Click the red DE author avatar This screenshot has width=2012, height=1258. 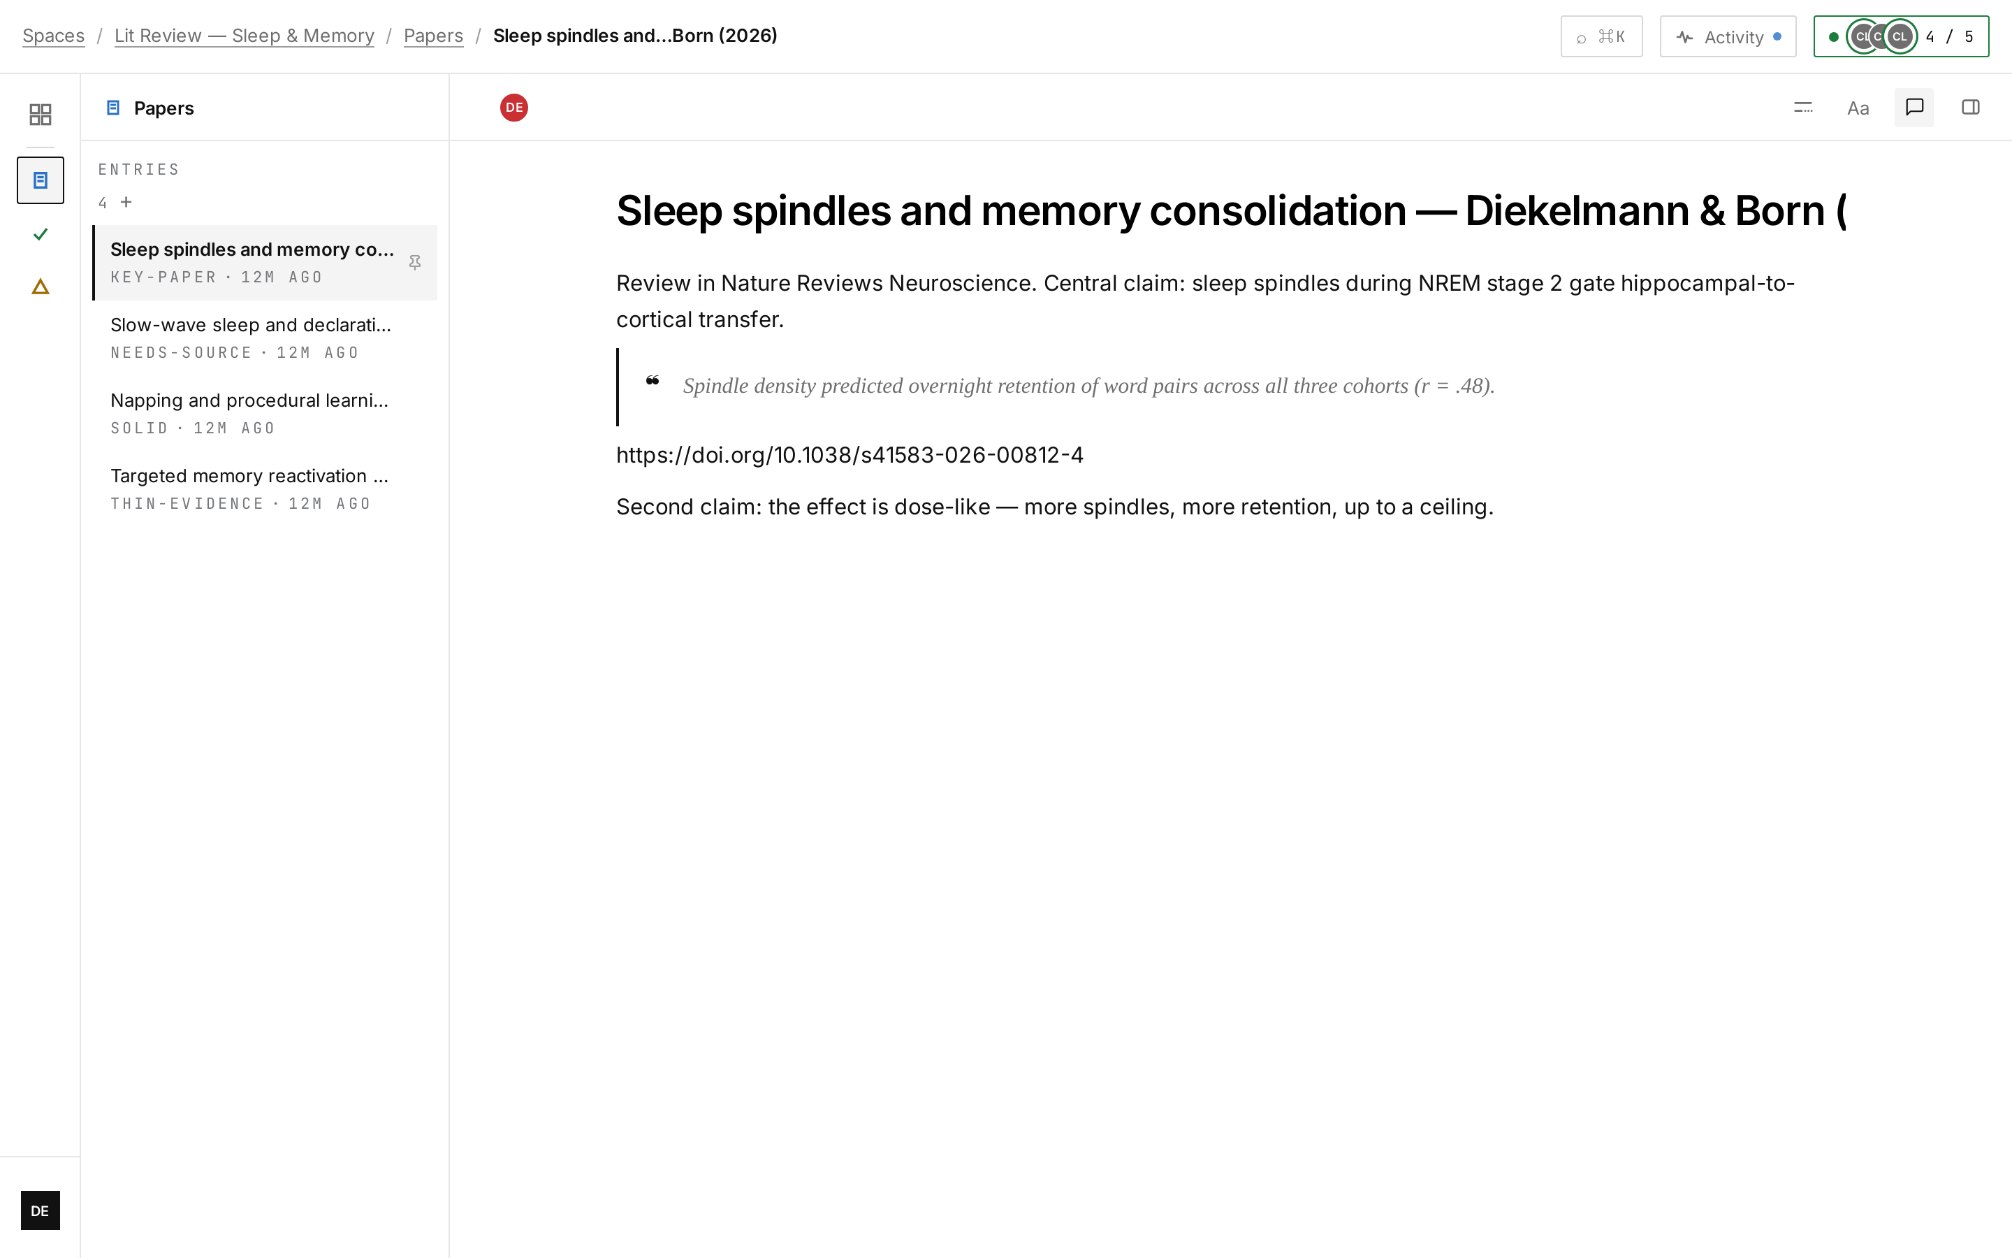coord(513,108)
